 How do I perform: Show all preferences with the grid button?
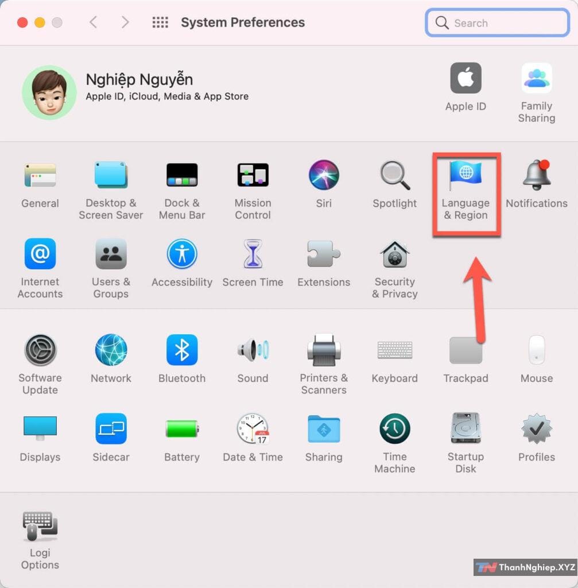point(161,22)
